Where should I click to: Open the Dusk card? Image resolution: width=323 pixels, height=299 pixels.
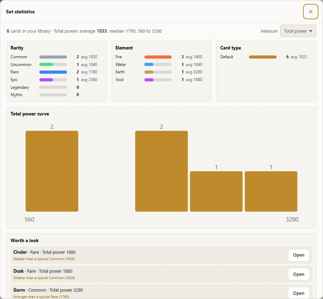[x=298, y=274]
